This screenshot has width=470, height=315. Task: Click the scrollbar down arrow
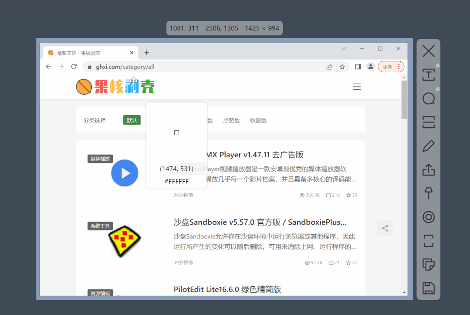click(x=404, y=292)
